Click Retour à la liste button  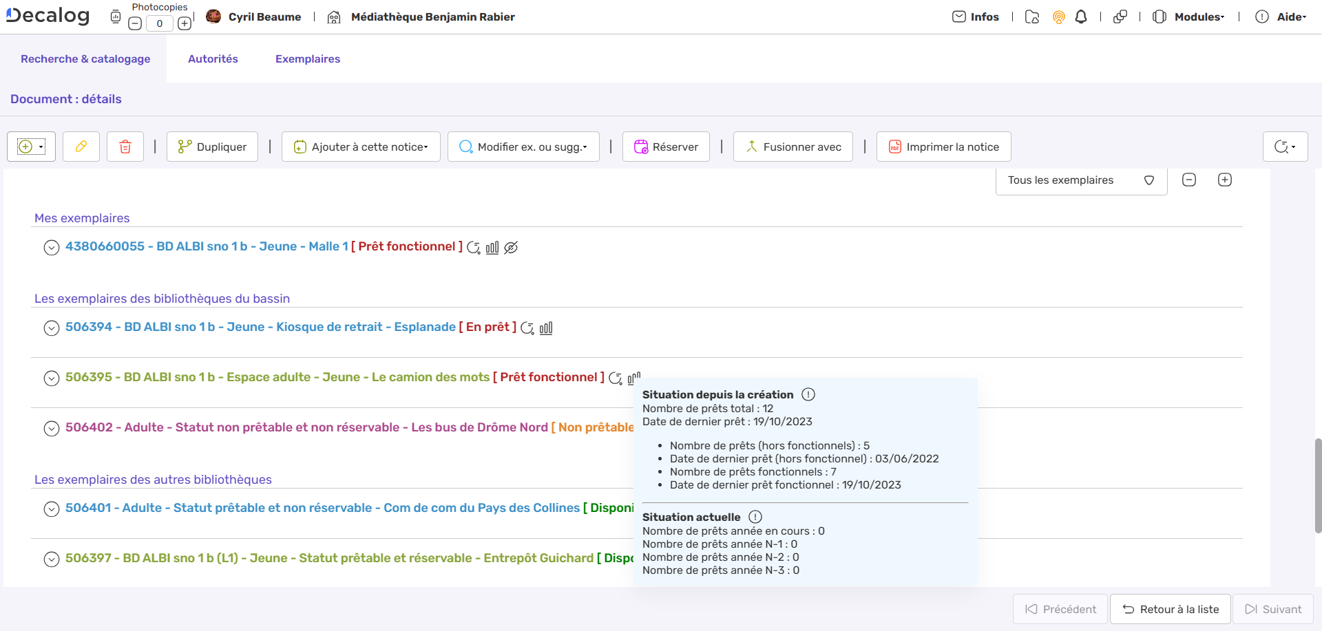[1171, 609]
